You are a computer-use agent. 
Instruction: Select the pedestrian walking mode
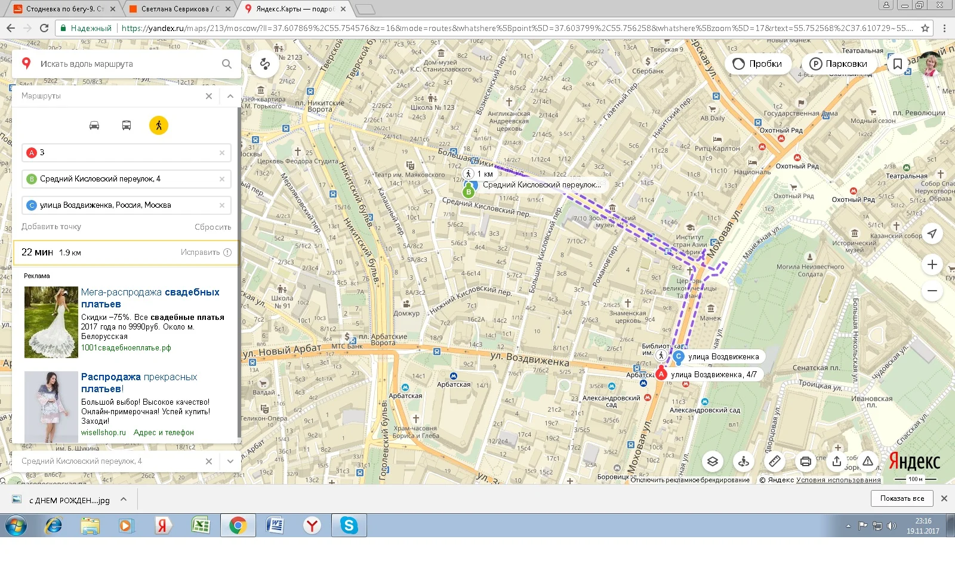pyautogui.click(x=159, y=125)
